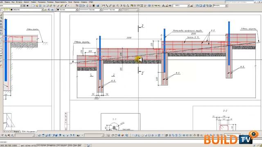
Task: Select the linear dimension tool icon
Action: pyautogui.click(x=104, y=6)
